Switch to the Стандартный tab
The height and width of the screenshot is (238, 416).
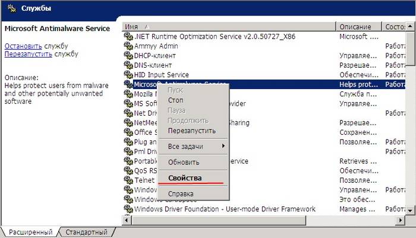point(86,232)
